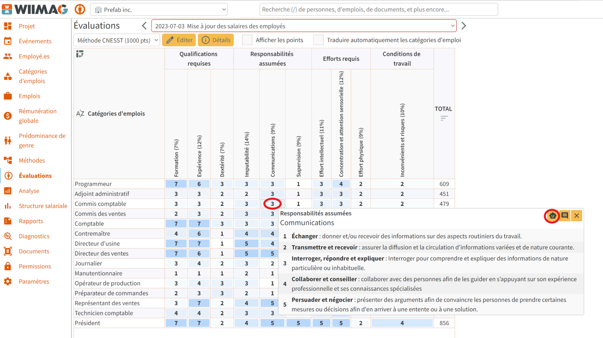Open the evaluation date dropdown
Image resolution: width=603 pixels, height=338 pixels.
tap(304, 26)
